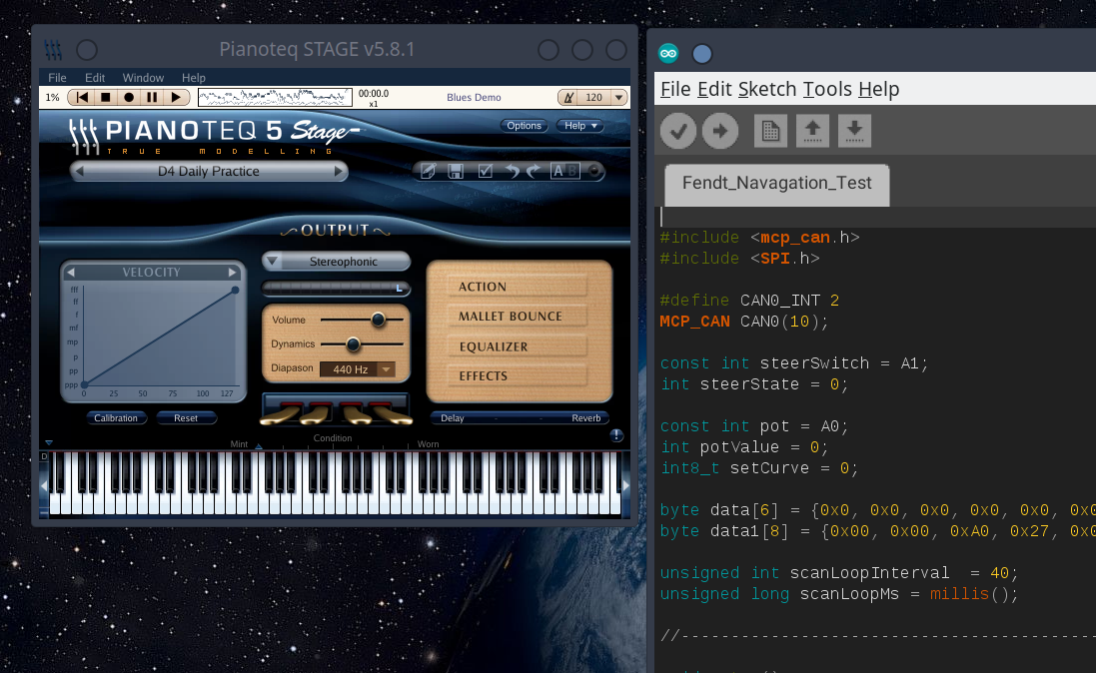
Task: Save preset using the floppy disk icon
Action: click(x=456, y=171)
